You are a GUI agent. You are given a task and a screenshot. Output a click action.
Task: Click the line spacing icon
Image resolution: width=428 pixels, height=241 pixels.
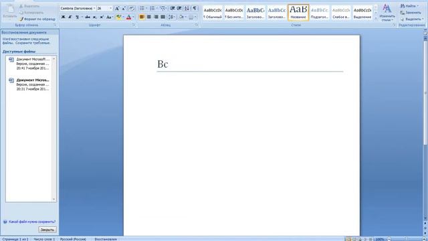[x=171, y=17]
